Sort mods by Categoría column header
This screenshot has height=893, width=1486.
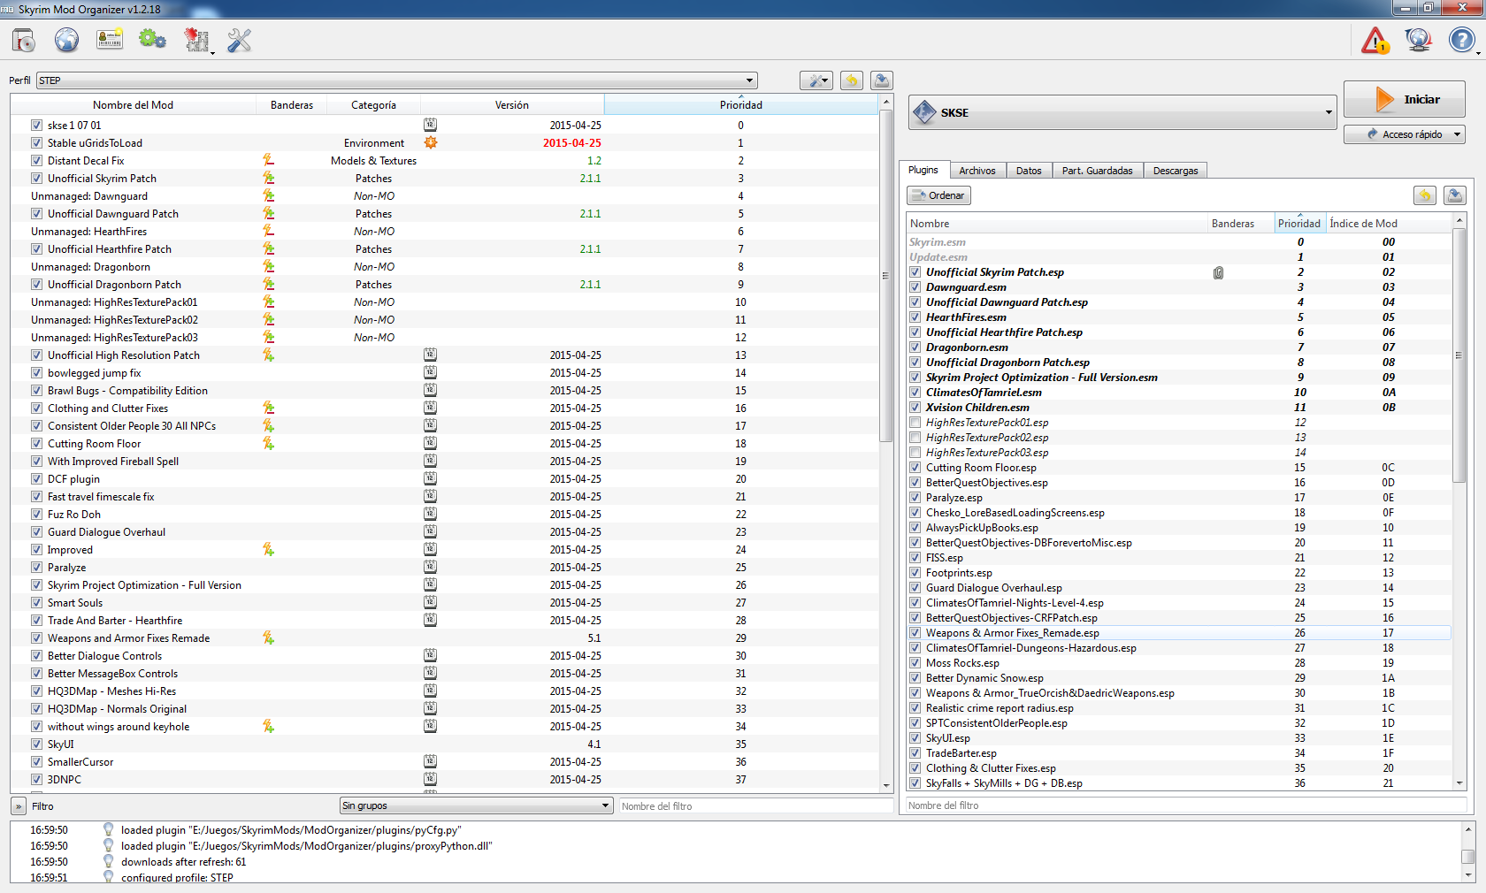[373, 104]
